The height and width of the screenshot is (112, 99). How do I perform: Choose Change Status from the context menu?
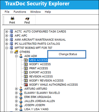(x=67, y=54)
